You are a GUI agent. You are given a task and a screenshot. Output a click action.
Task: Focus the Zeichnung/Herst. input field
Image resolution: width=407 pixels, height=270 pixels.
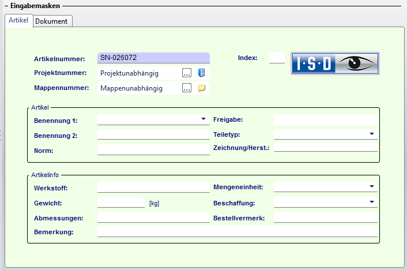[x=326, y=147]
